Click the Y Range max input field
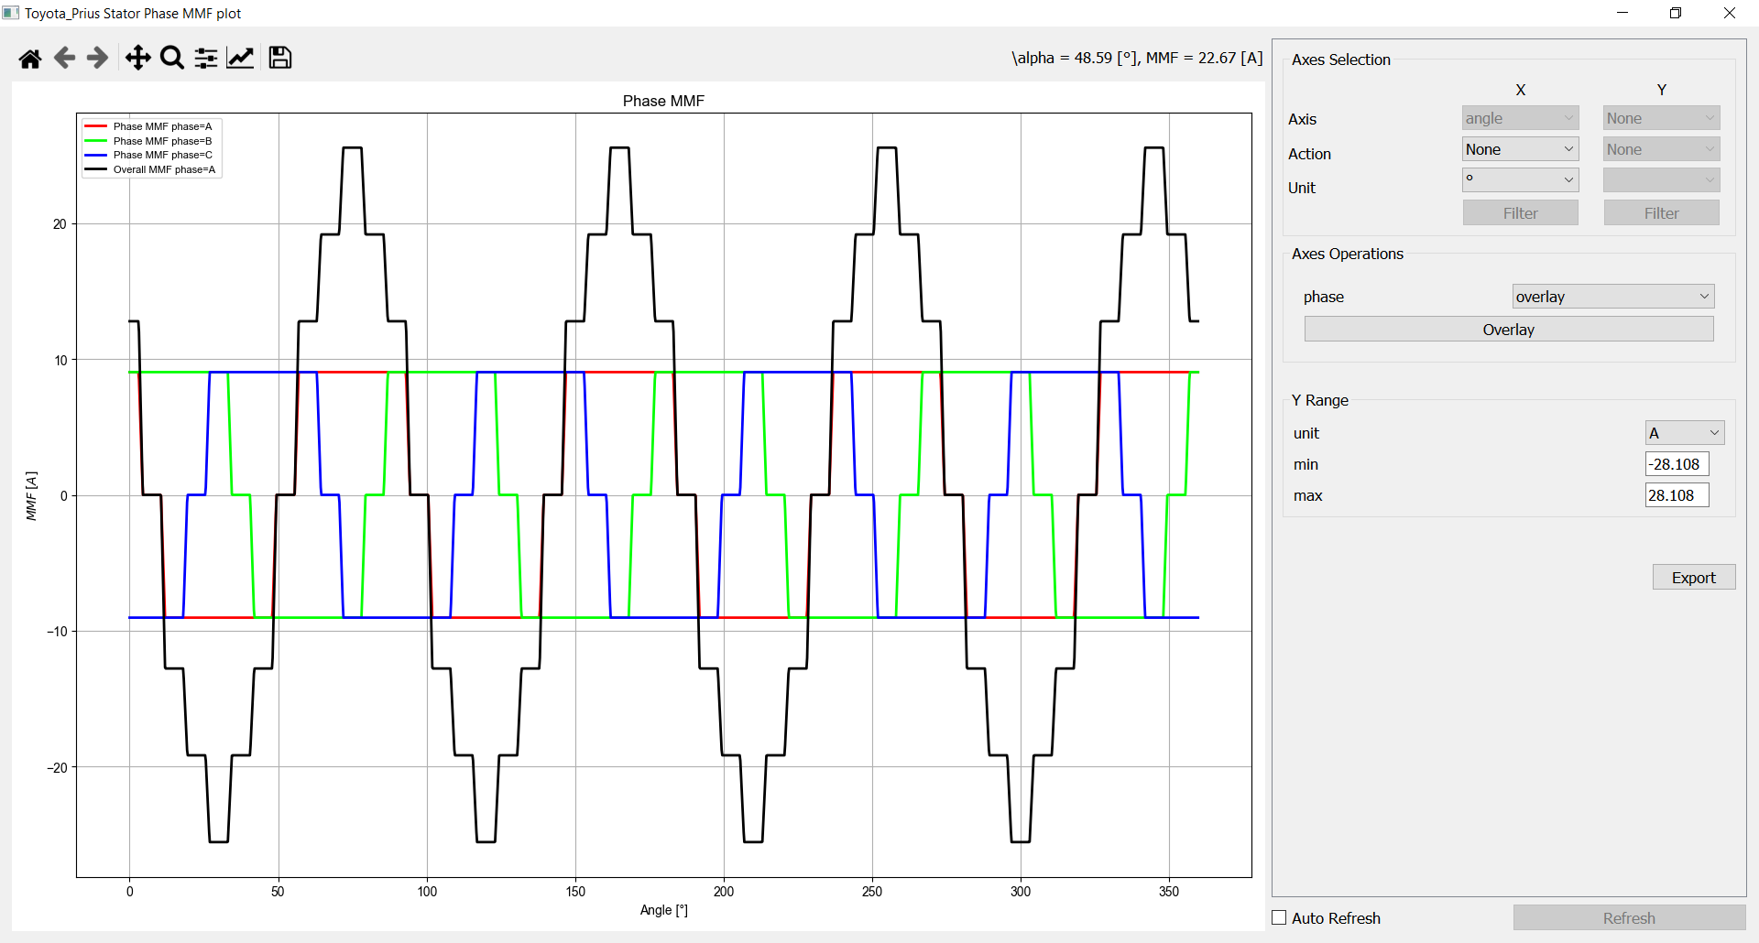This screenshot has height=943, width=1759. [x=1677, y=495]
